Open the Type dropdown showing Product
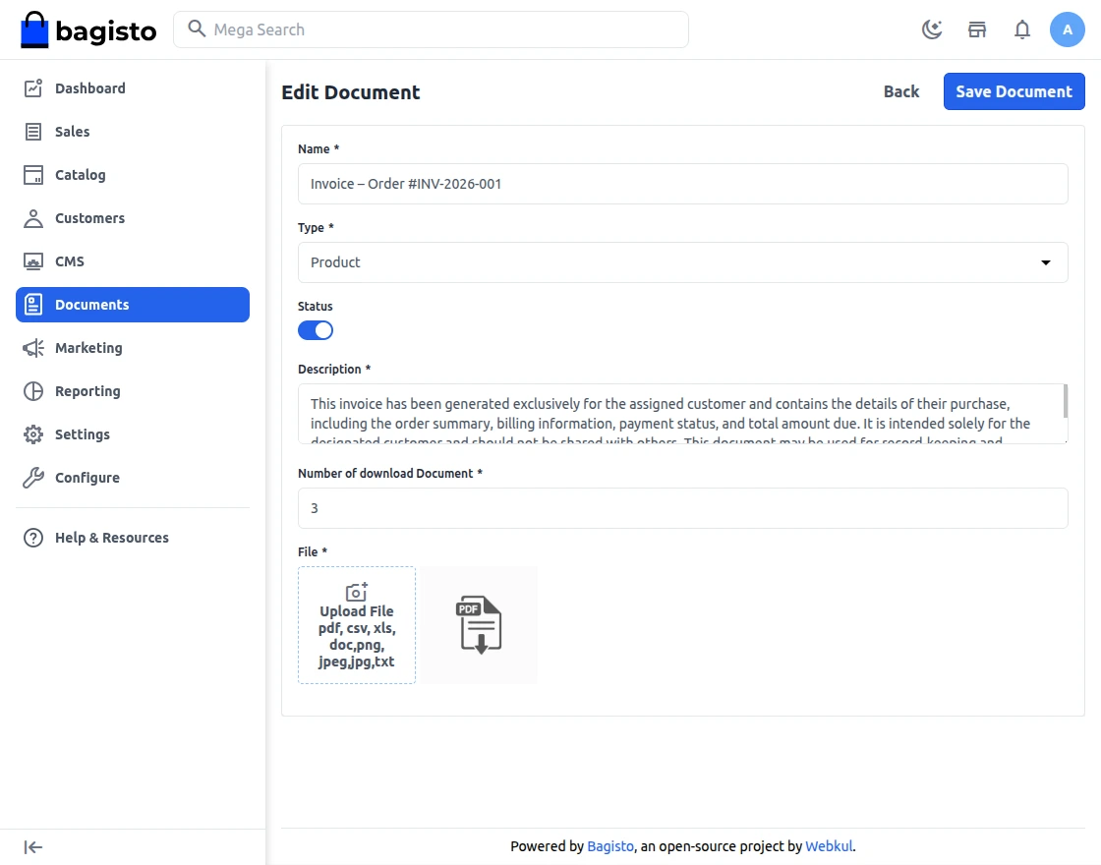 [682, 262]
